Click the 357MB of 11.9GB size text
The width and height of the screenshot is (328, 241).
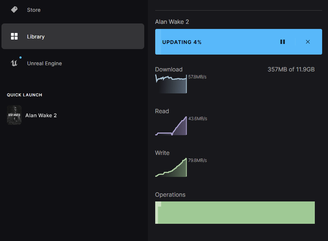[x=291, y=70]
